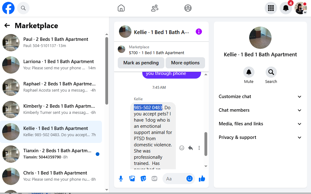Click Paul's avatar in chat list
This screenshot has width=311, height=194.
11,42
